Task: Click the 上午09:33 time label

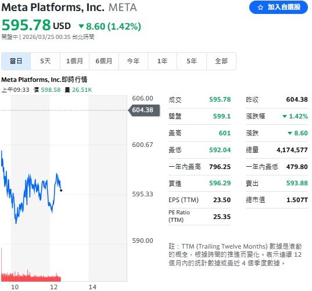Action: pyautogui.click(x=15, y=90)
